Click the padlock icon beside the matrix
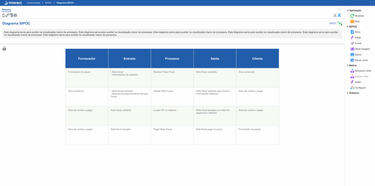 pyautogui.click(x=4, y=48)
